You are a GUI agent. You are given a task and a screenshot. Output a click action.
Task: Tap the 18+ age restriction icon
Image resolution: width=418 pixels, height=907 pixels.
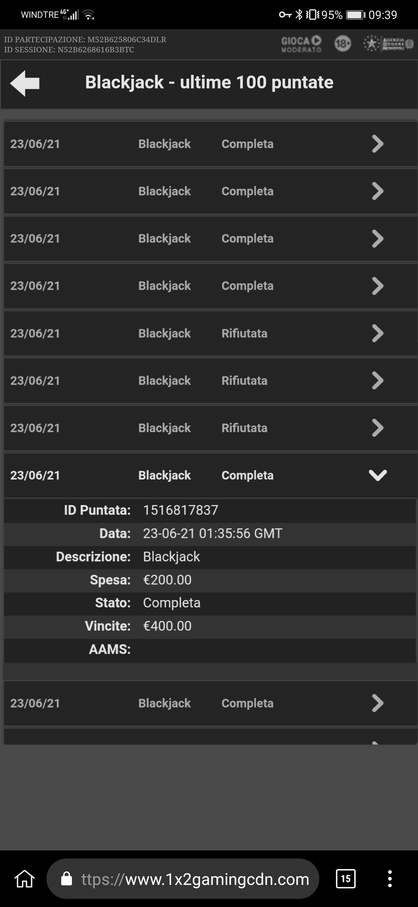coord(343,44)
